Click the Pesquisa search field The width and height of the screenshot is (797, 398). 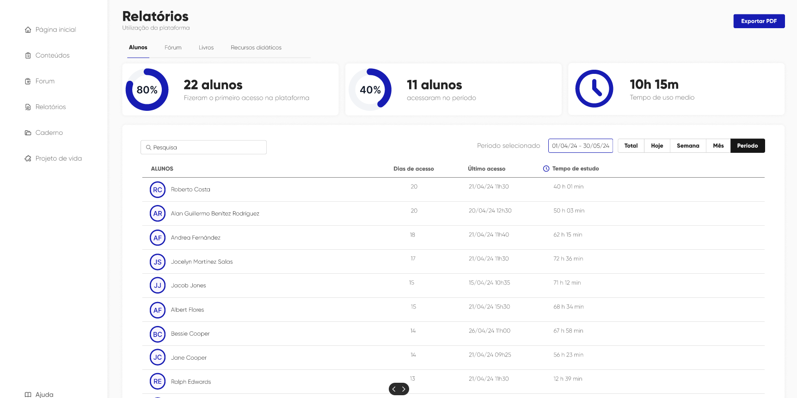point(203,147)
